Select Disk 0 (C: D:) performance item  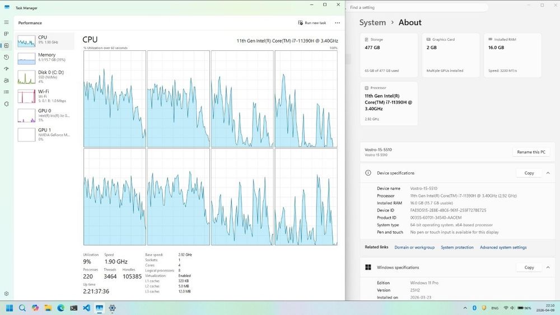click(x=45, y=76)
